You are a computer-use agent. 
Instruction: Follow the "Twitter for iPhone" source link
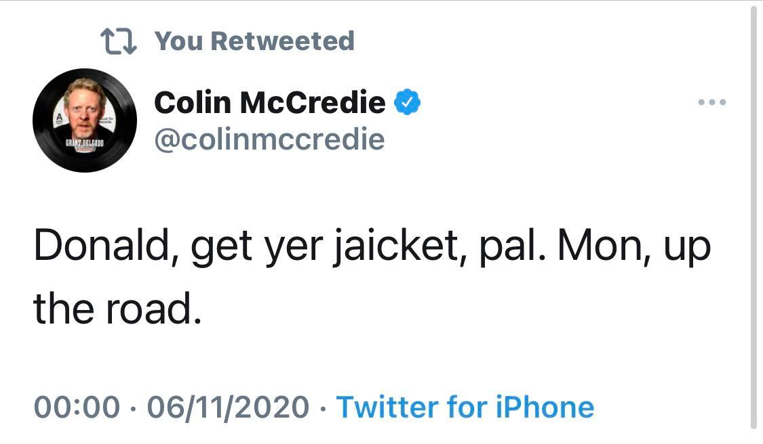click(465, 407)
